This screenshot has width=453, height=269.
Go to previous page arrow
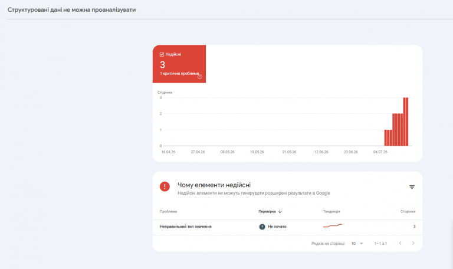[400, 243]
